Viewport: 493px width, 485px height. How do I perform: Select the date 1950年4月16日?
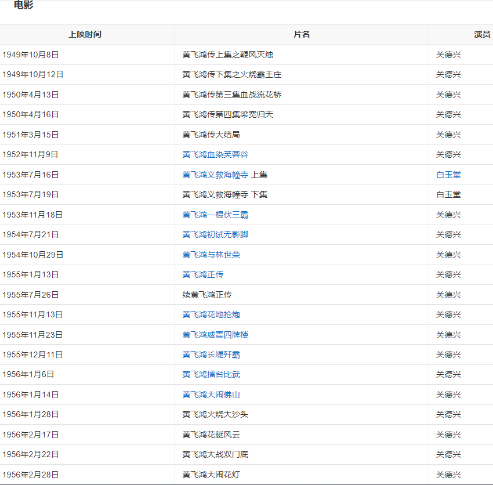click(31, 114)
